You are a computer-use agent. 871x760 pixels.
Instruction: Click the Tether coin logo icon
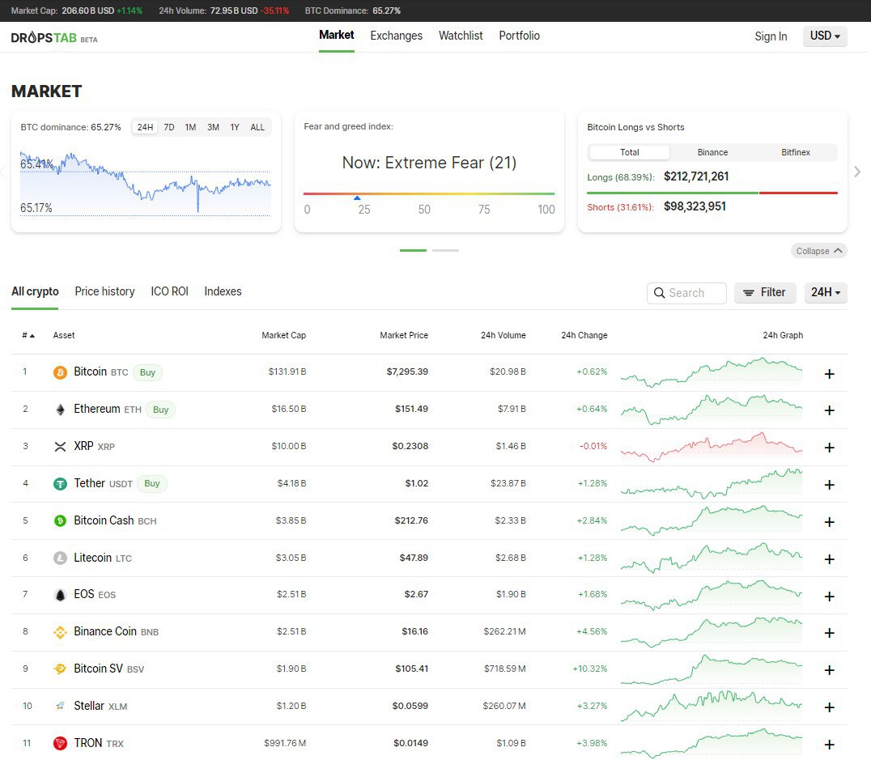pyautogui.click(x=60, y=484)
